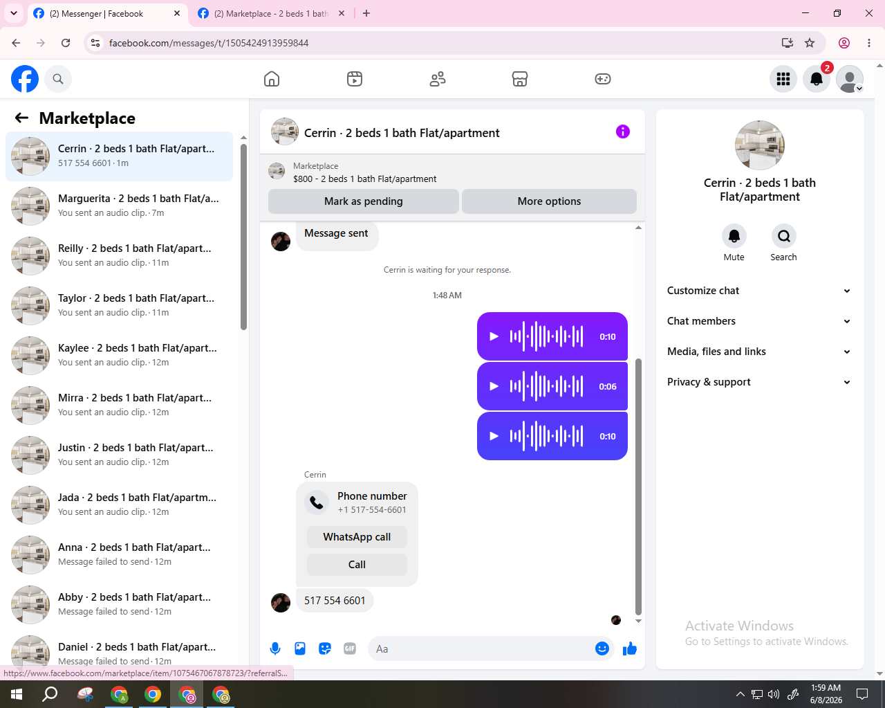Open the Marguerita conversation

point(120,206)
